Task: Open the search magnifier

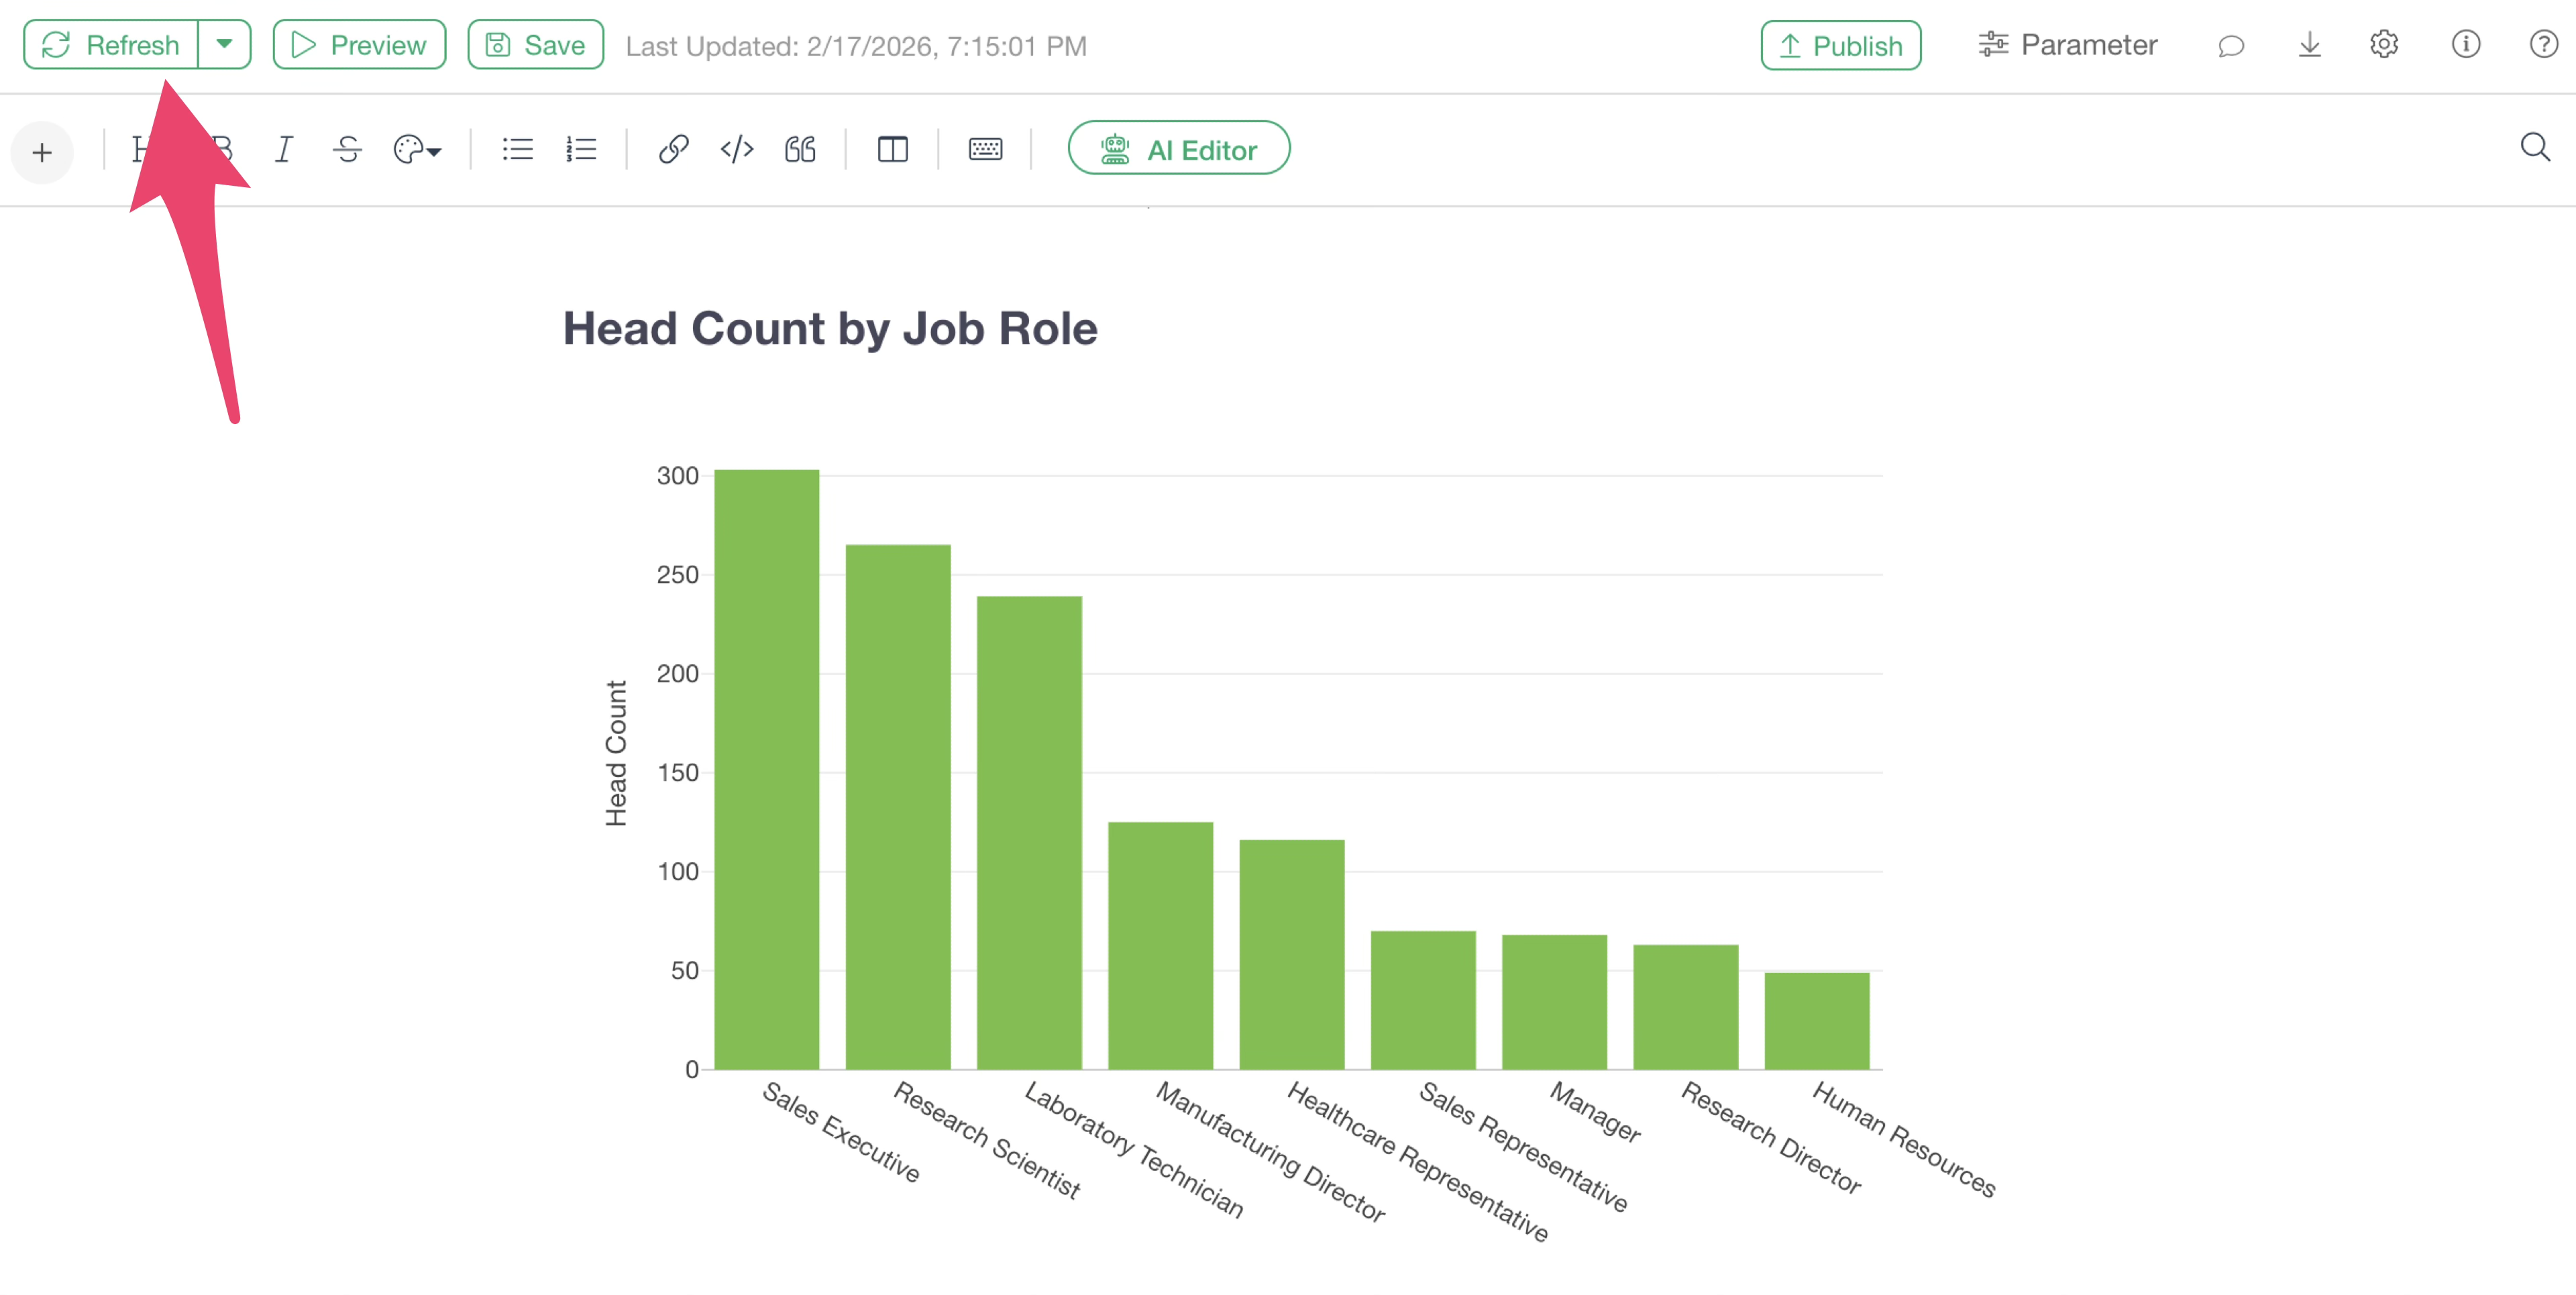Action: tap(2535, 148)
